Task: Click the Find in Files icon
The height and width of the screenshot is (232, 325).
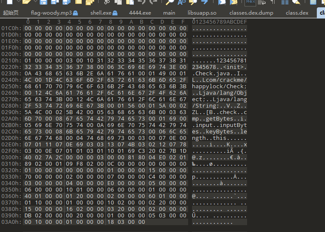Action: point(193,2)
